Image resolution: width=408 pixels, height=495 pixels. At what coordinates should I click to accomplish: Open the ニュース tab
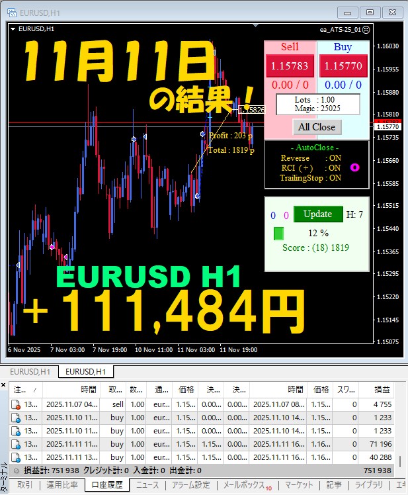(x=147, y=484)
